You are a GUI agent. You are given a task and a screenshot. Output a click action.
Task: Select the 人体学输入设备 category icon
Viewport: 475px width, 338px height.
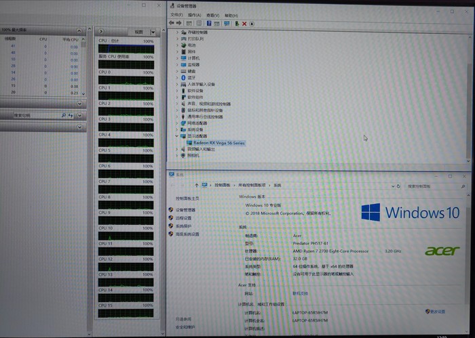pos(183,85)
